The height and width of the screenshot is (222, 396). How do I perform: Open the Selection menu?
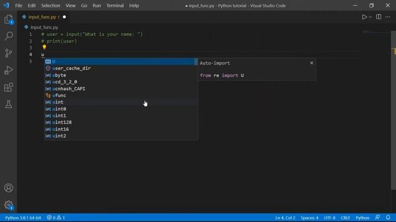pos(51,6)
